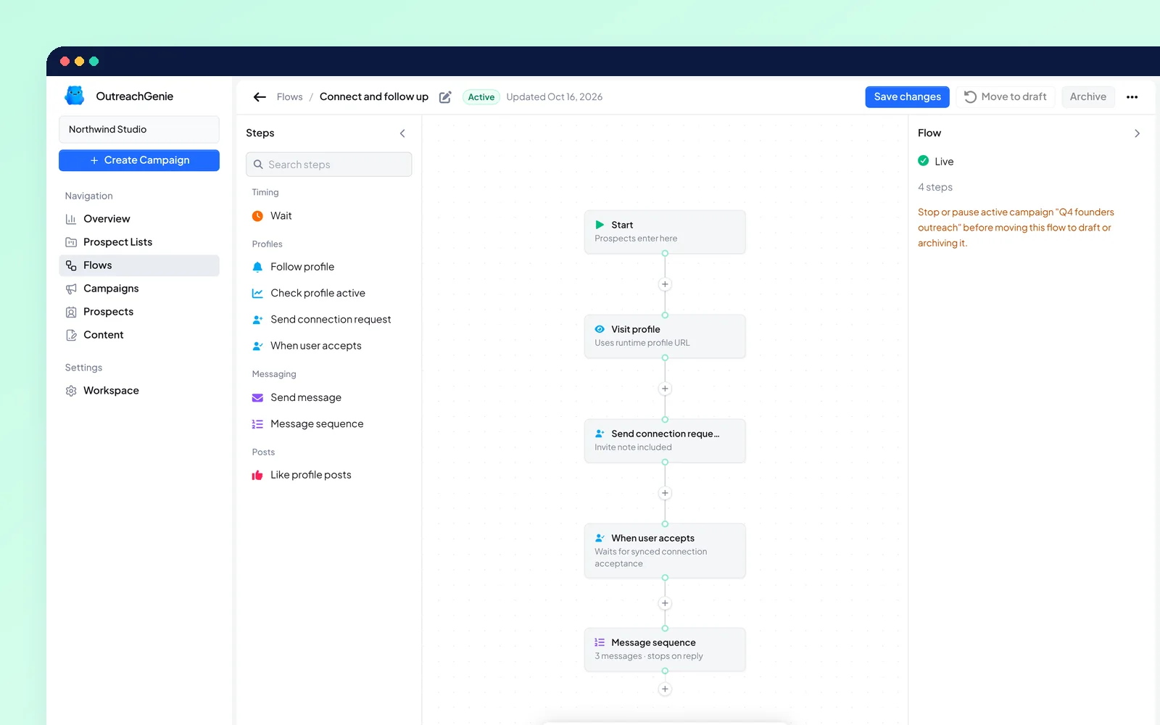Screen dimensions: 1160x725
Task: Collapse the Steps panel with the chevron
Action: (402, 133)
